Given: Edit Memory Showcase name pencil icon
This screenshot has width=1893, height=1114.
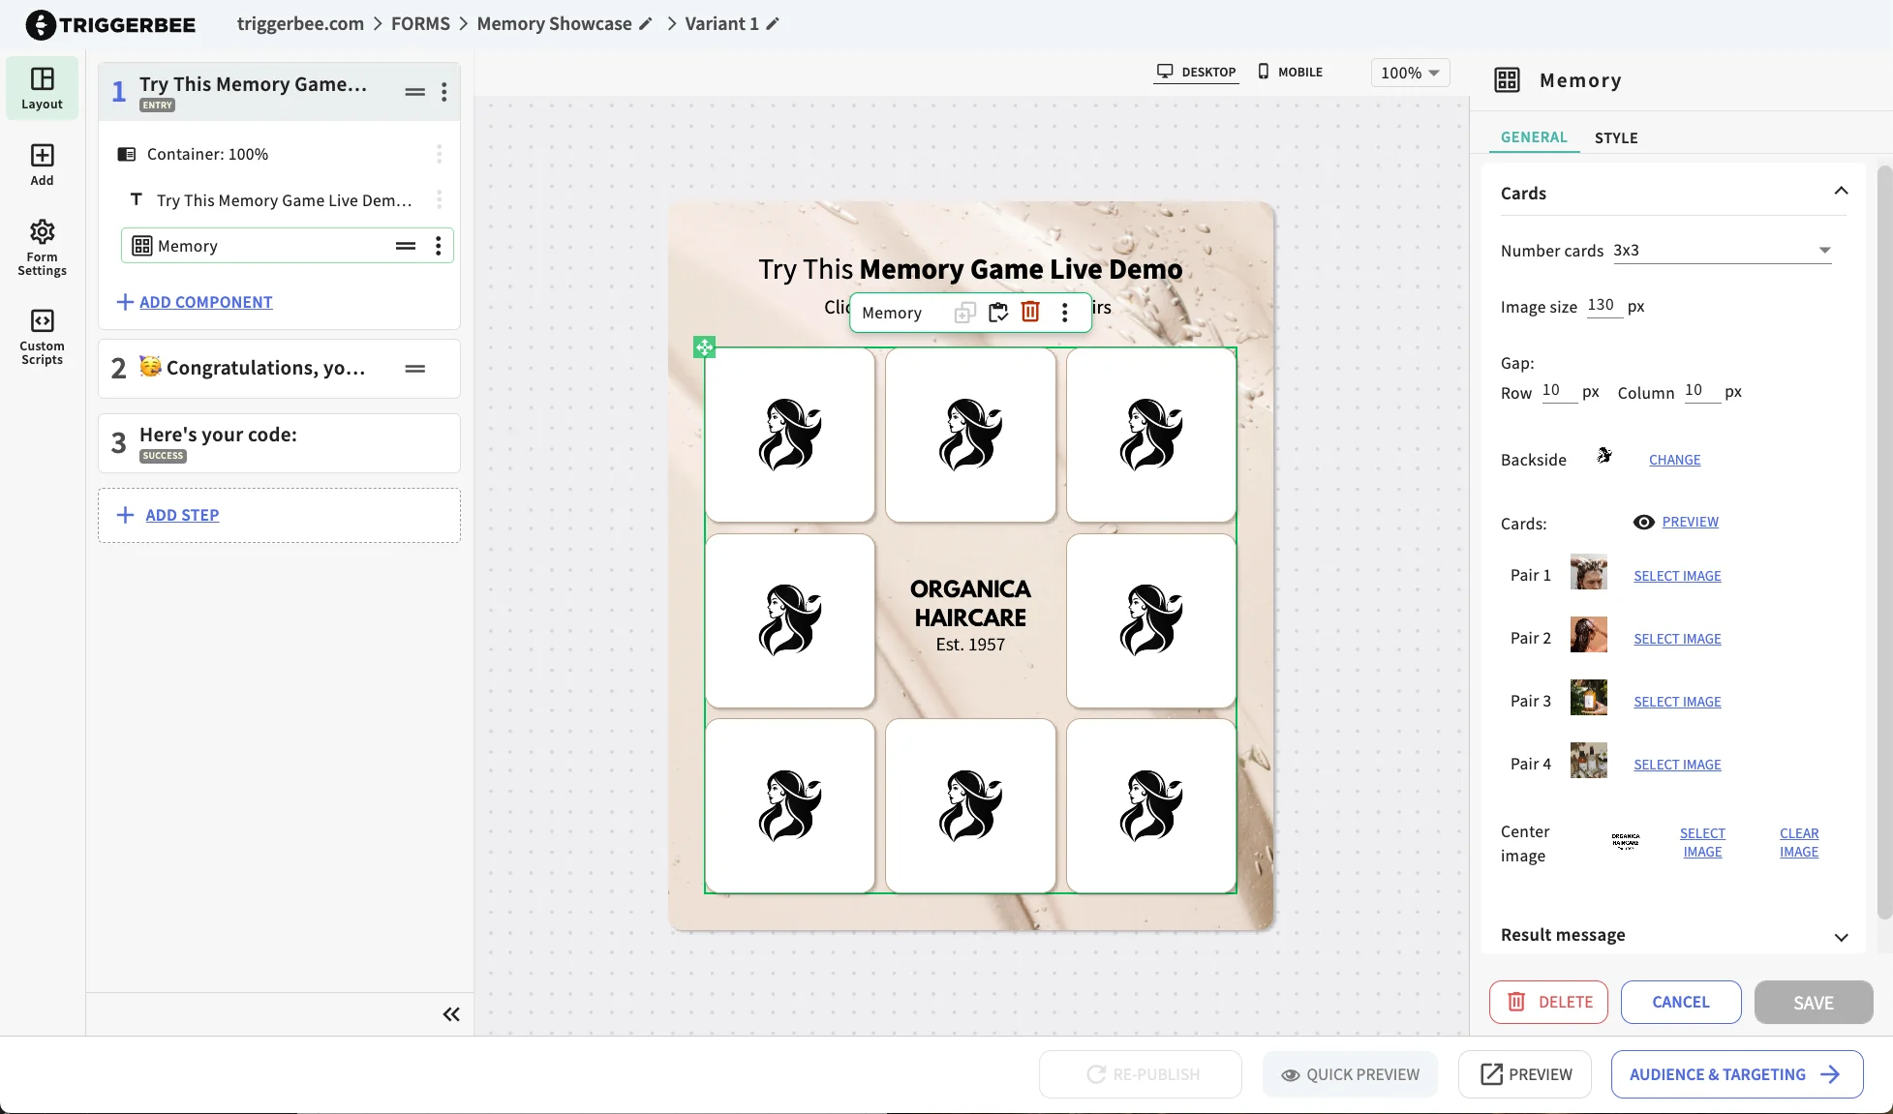Looking at the screenshot, I should point(646,23).
